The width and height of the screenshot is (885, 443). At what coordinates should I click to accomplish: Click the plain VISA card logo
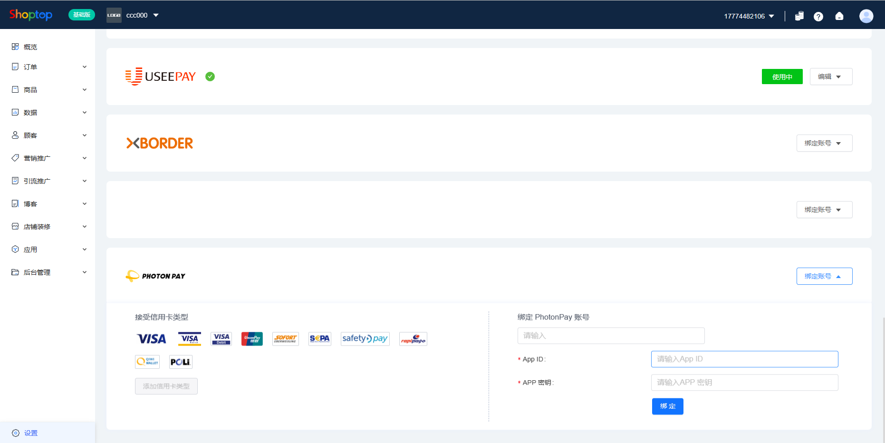152,339
